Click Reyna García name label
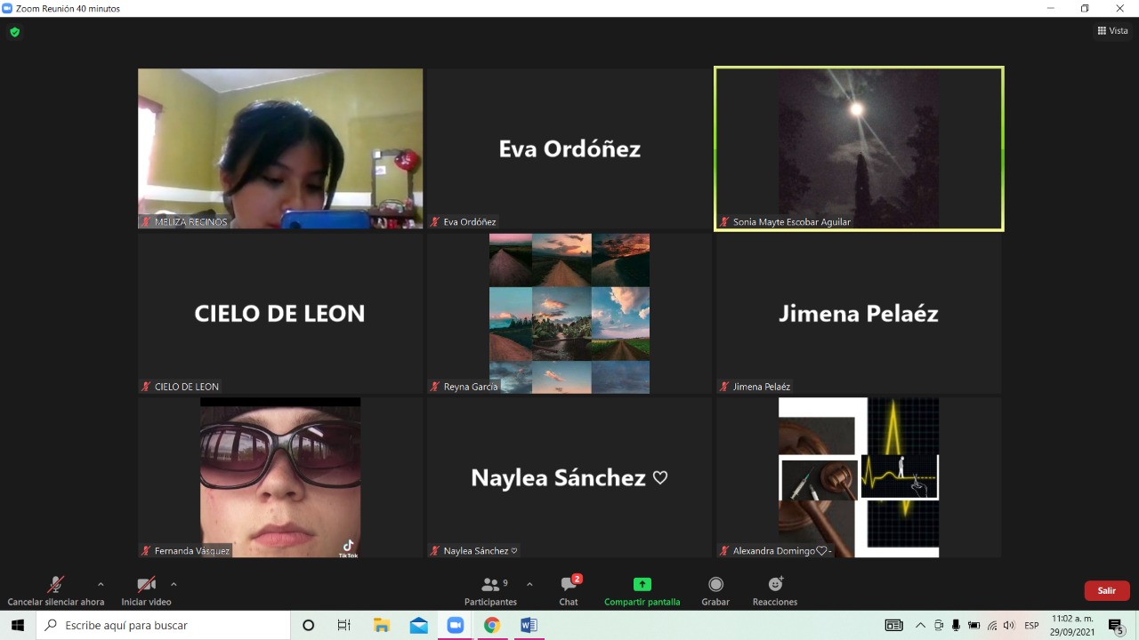 [471, 387]
